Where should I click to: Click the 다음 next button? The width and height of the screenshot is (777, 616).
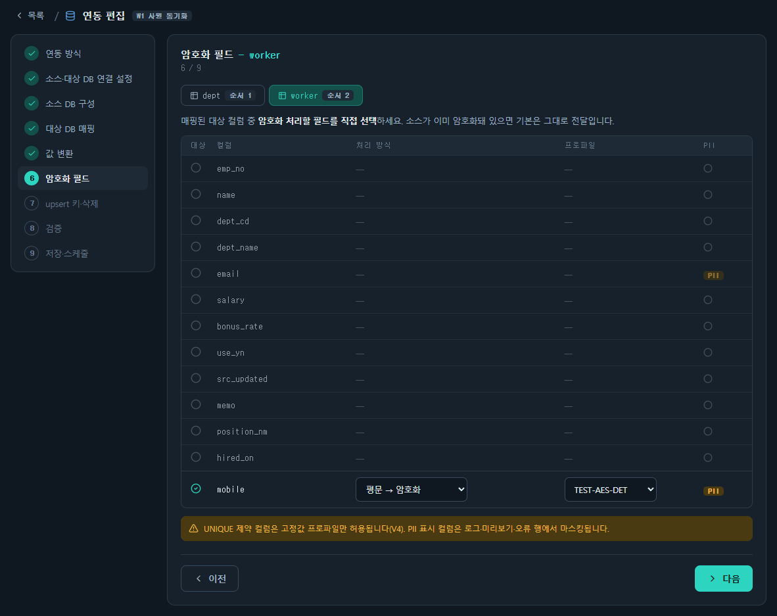(724, 579)
